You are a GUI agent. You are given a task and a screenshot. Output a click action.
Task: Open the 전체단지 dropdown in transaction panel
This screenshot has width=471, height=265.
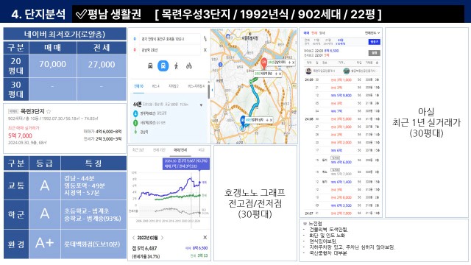click(x=372, y=33)
